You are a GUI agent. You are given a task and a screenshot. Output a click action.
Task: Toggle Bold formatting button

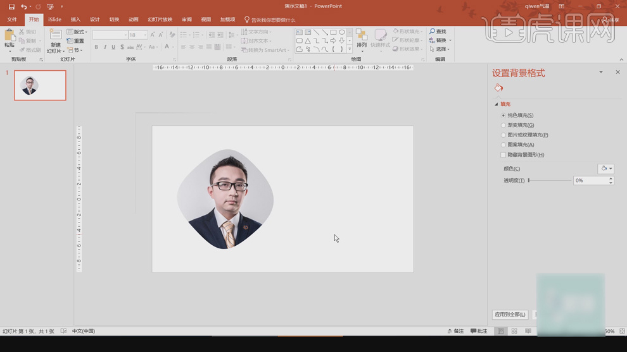(96, 47)
